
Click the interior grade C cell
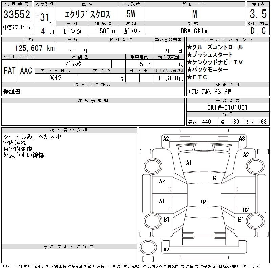[x=264, y=30]
